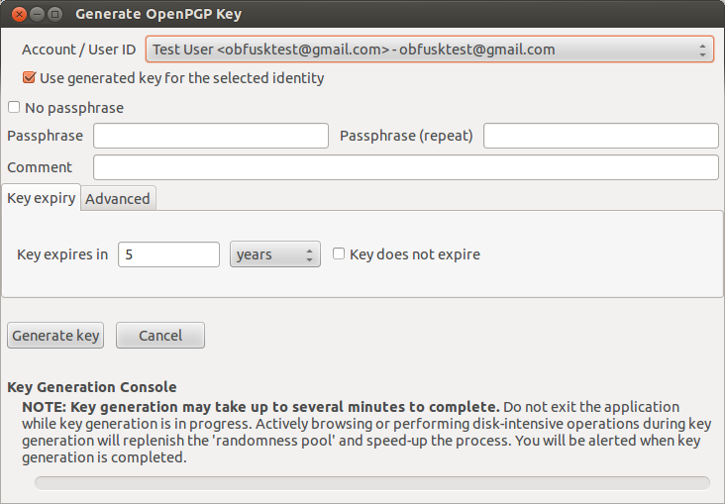Screen dimensions: 725x504
Task: Enable the No passphrase checkbox
Action: point(14,107)
